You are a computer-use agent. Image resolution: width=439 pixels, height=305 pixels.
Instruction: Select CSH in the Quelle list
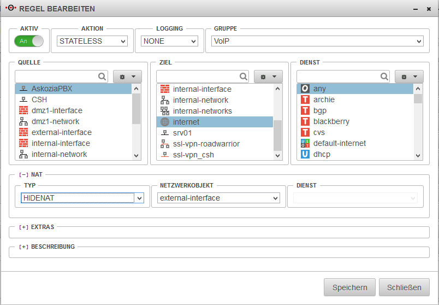coord(39,99)
